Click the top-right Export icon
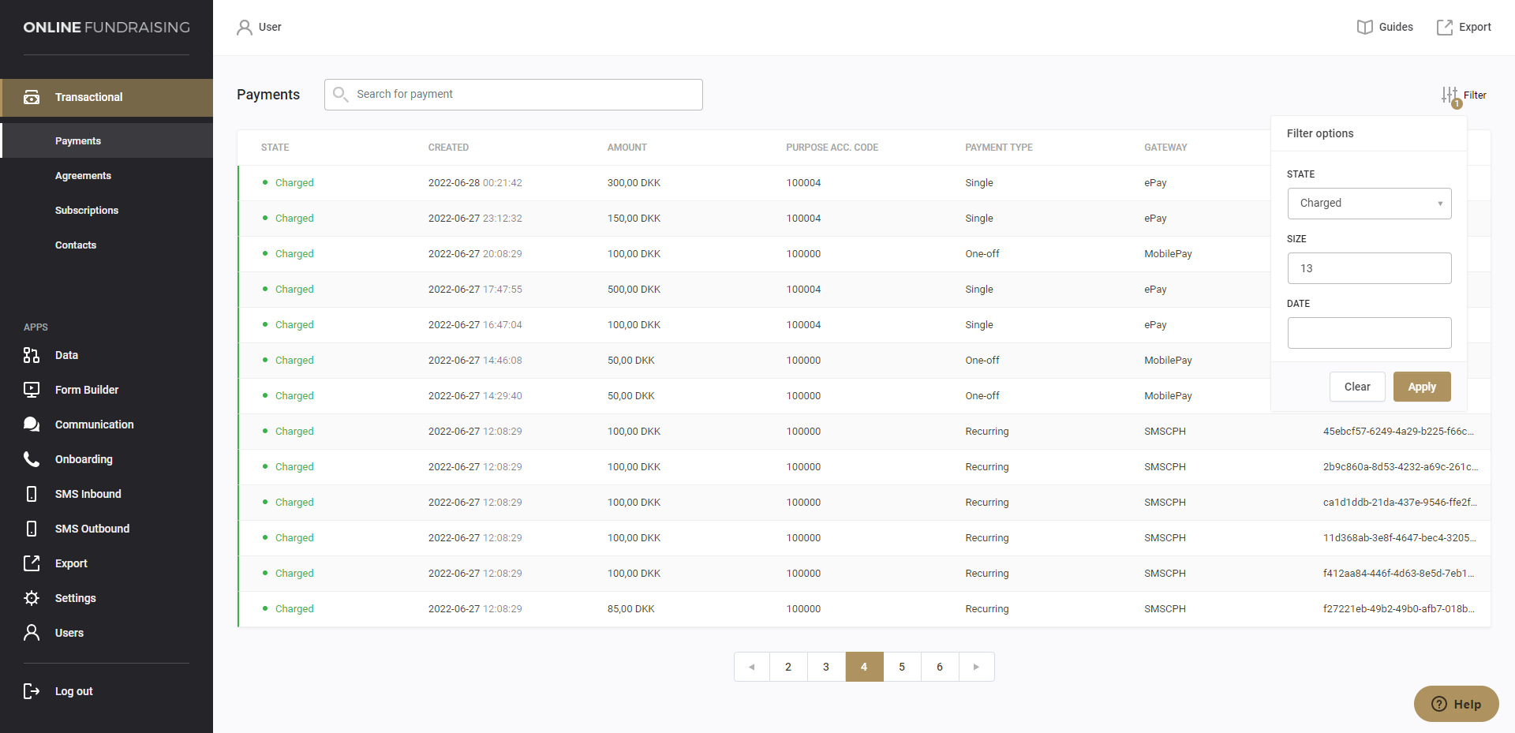The image size is (1515, 733). pos(1445,27)
